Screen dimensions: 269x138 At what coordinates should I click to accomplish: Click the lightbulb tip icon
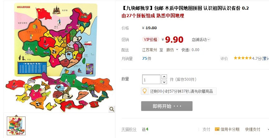click(x=145, y=91)
